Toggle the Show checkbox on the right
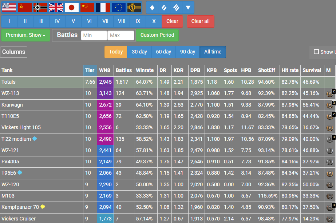336x223 pixels. [x=316, y=52]
